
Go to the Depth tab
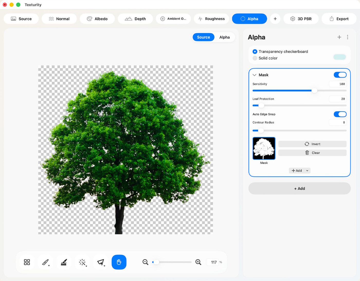coord(135,19)
